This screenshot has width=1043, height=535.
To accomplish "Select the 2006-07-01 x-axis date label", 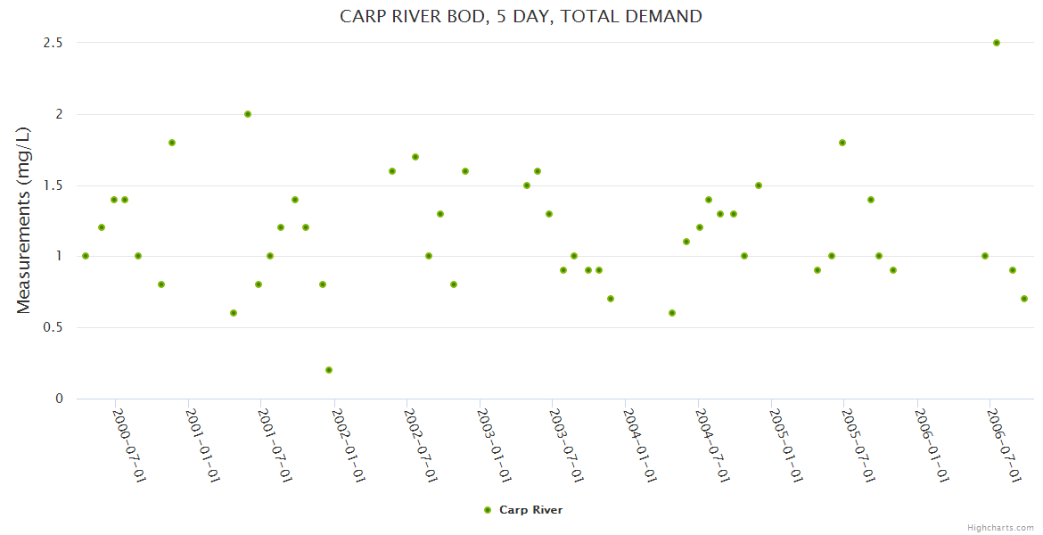I will pos(1005,446).
